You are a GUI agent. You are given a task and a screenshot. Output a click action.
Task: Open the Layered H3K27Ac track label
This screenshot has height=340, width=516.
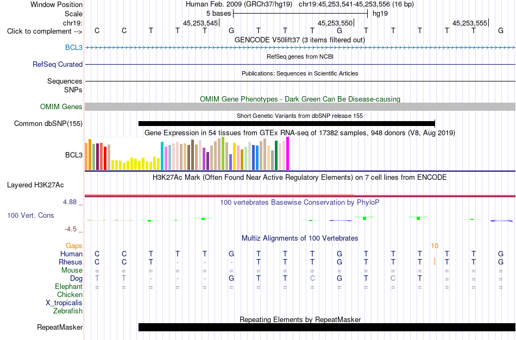coord(35,185)
